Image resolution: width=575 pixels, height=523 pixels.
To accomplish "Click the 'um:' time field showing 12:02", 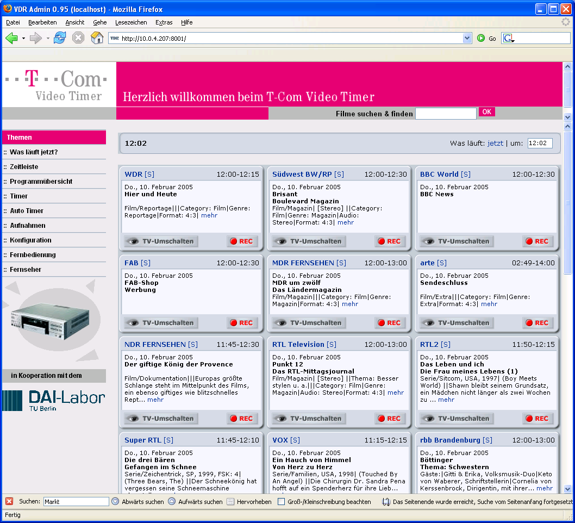I will tap(540, 143).
